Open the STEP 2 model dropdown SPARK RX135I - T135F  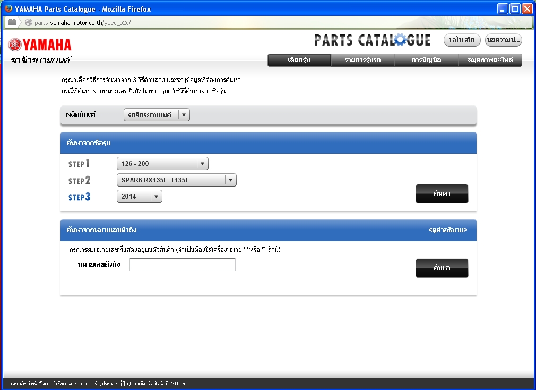tap(176, 180)
